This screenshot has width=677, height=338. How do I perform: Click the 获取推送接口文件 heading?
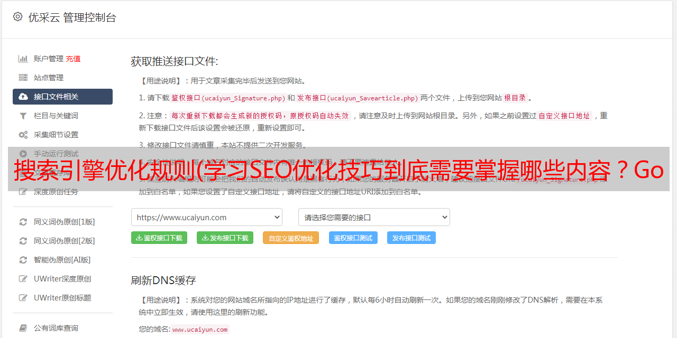pyautogui.click(x=175, y=61)
